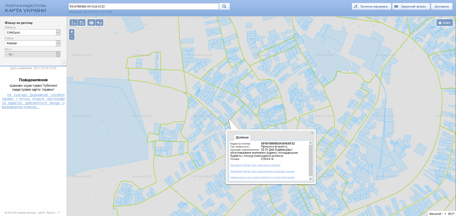Viewport: 456px width, 216px height.
Task: Focus the cadastral number search field
Action: 143,6
